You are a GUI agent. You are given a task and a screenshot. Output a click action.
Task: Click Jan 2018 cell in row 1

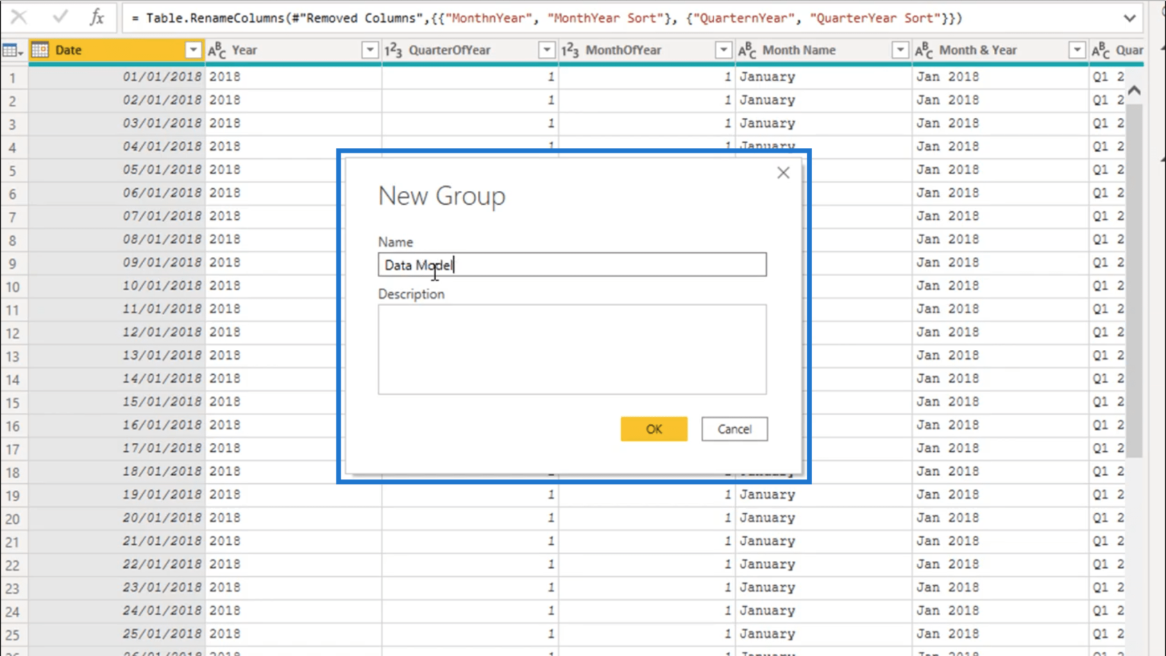[1000, 77]
